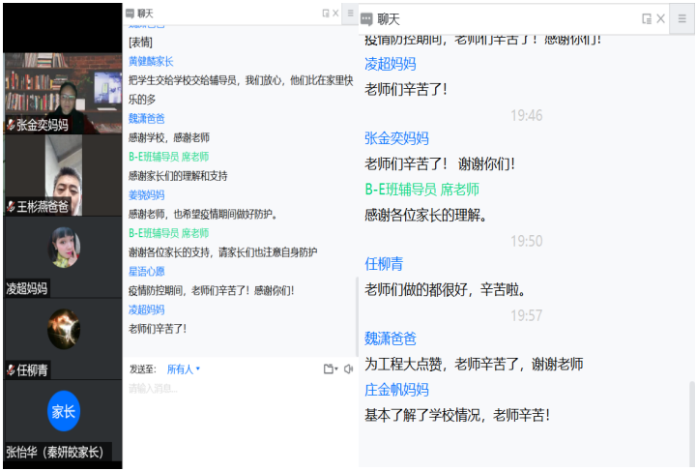This screenshot has width=696, height=471.
Task: Click muted mic icon next to 王彬燕爸爸
Action: coord(11,207)
